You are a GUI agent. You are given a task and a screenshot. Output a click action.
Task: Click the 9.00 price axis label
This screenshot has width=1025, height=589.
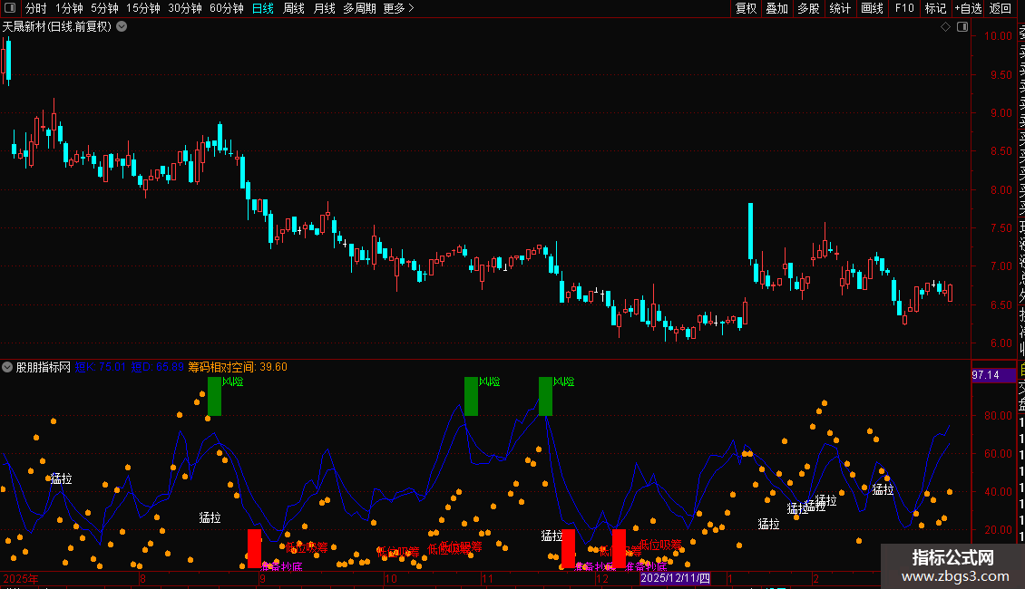(x=1001, y=113)
